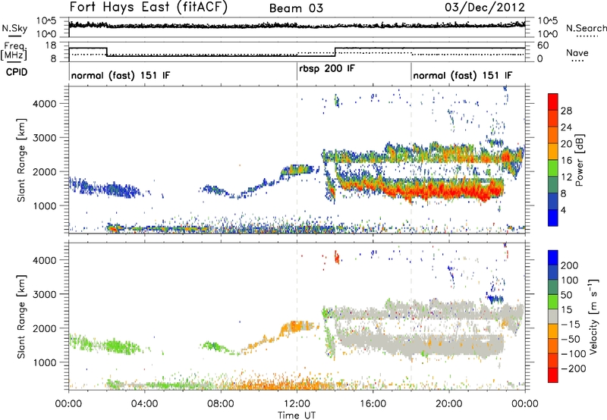This screenshot has height=420, width=607.
Task: Click the power colorbar's red segment
Action: pyautogui.click(x=553, y=100)
